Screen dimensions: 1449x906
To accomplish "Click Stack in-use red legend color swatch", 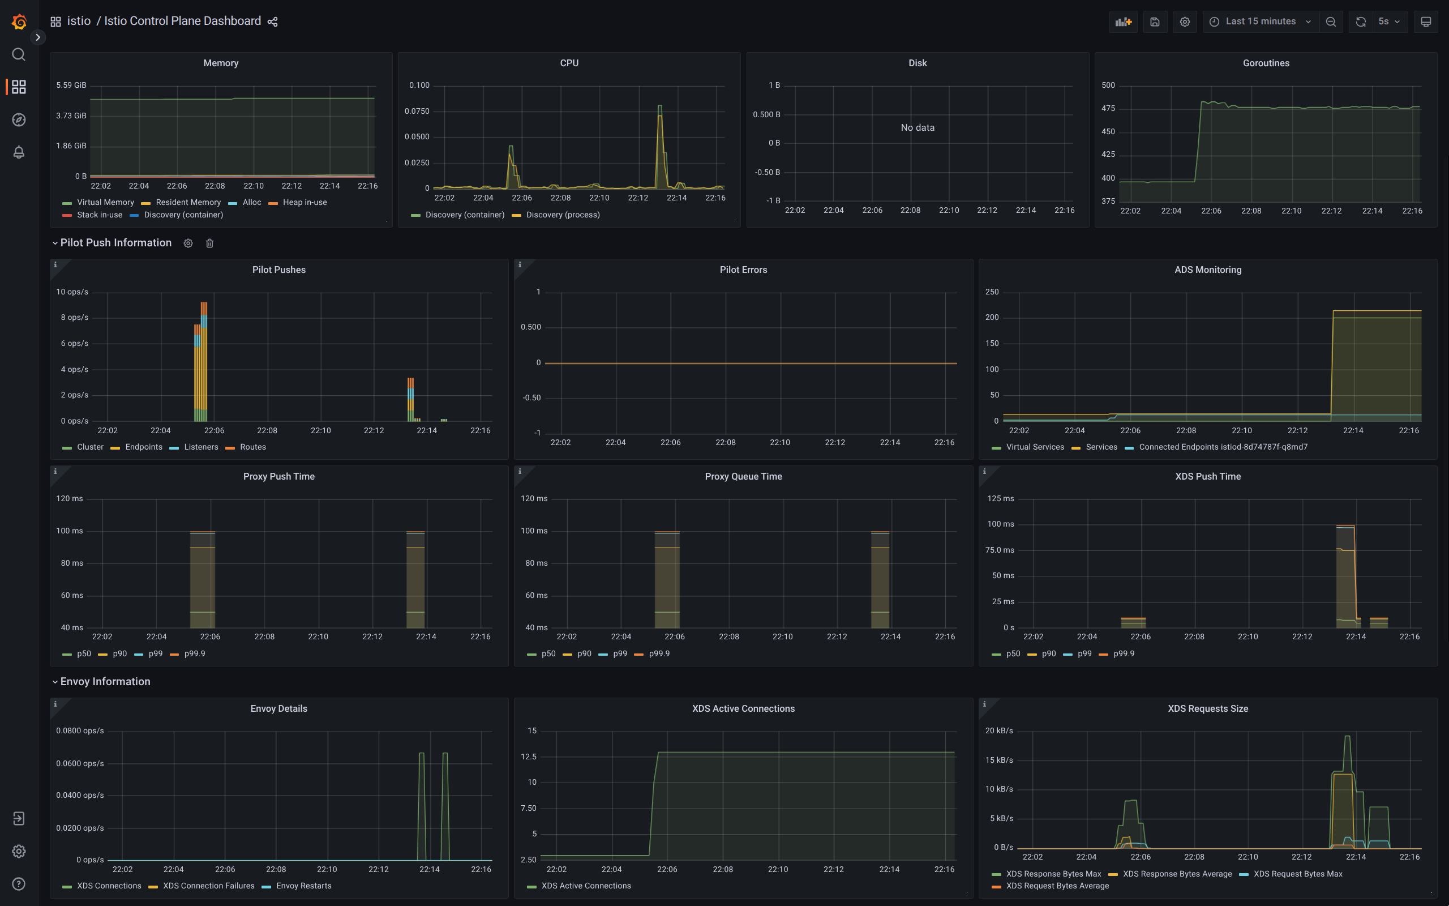I will coord(67,215).
